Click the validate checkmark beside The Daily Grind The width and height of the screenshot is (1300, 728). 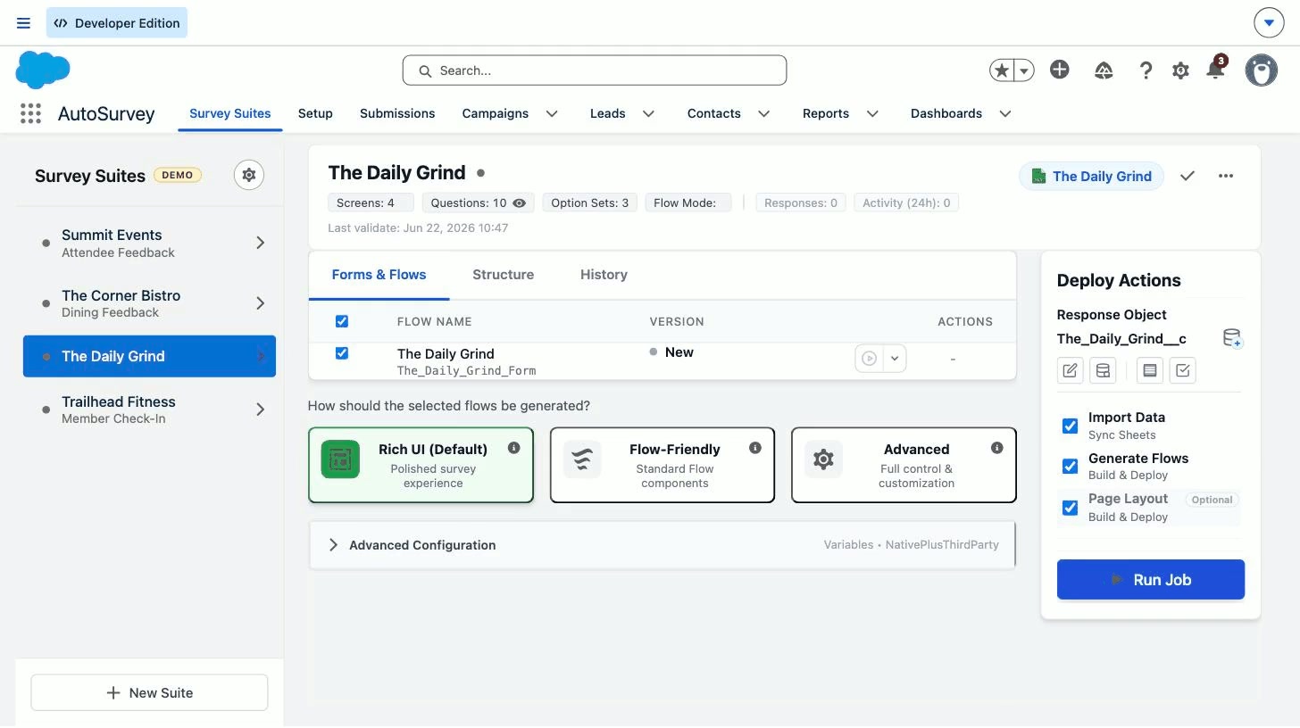[x=1187, y=176]
